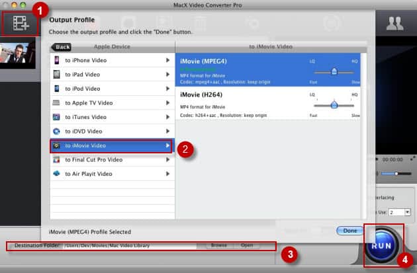Image resolution: width=417 pixels, height=273 pixels.
Task: Click the profile list vertical scrollbar
Action: (363, 136)
